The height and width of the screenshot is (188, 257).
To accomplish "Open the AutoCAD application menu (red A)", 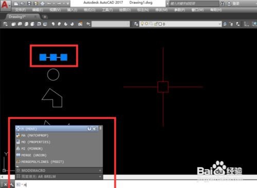I will (5, 5).
